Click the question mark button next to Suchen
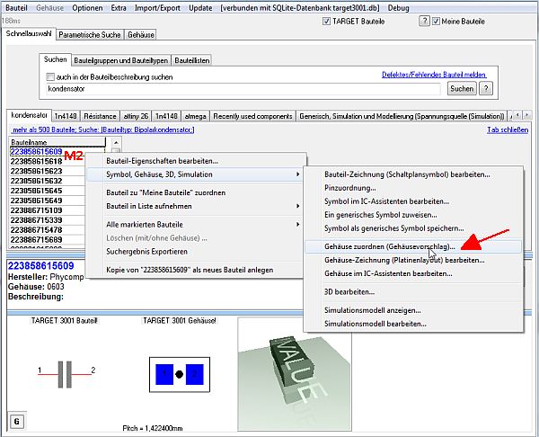Image resolution: width=539 pixels, height=437 pixels. (x=486, y=89)
